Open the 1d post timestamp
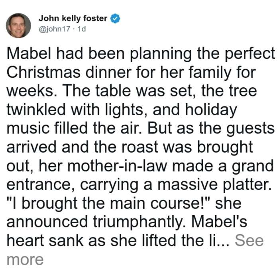This screenshot has height=279, width=279. pyautogui.click(x=82, y=29)
